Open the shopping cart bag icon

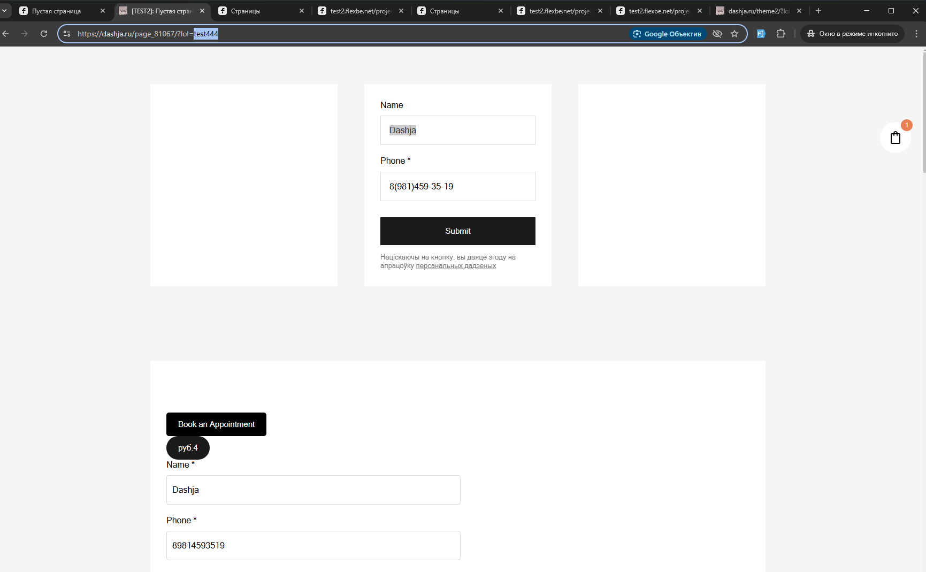coord(895,138)
